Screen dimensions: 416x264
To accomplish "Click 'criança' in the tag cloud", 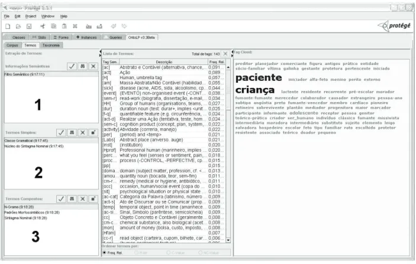I will click(255, 90).
